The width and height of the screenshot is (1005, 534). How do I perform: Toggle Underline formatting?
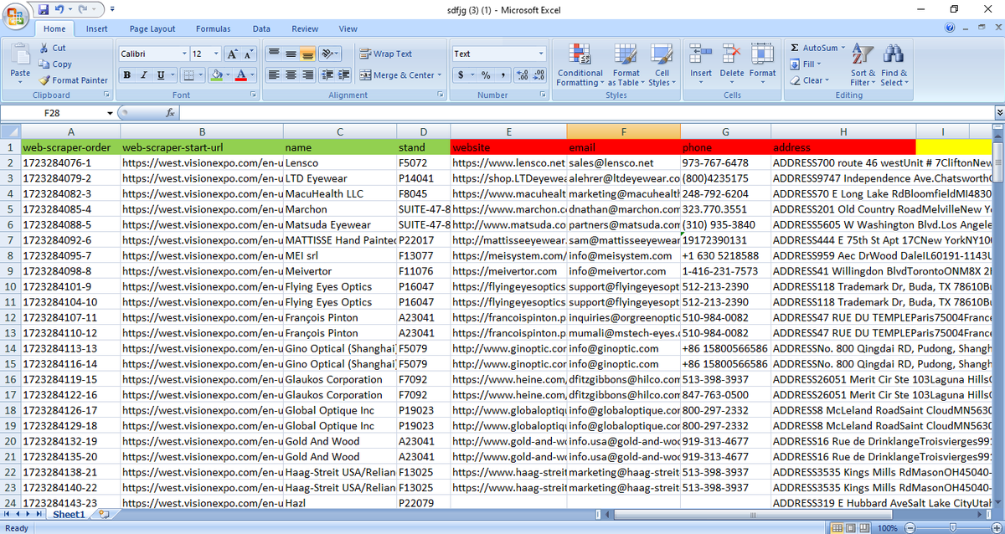[x=159, y=75]
